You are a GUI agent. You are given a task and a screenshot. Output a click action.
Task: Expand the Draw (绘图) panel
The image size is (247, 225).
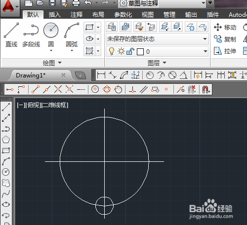52,63
